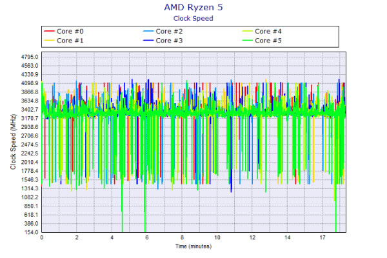The height and width of the screenshot is (258, 387).
Task: Click the 8 minute x-axis tick label
Action: pyautogui.click(x=182, y=237)
